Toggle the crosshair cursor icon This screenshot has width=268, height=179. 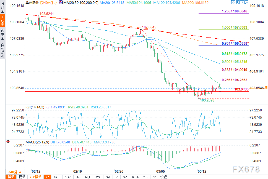(x=233, y=2)
